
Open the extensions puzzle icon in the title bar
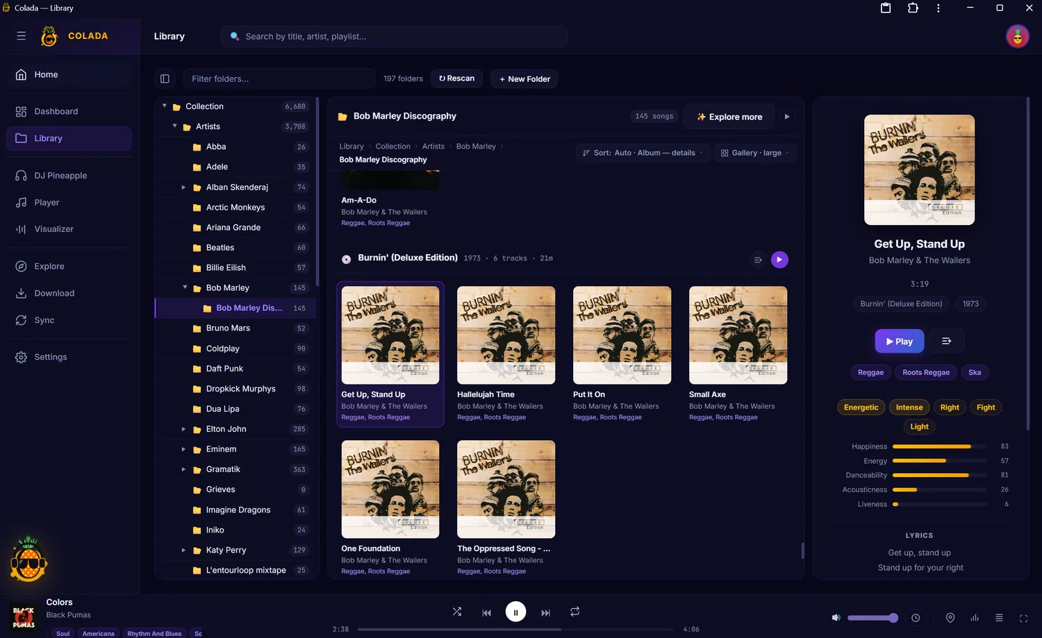[x=913, y=8]
